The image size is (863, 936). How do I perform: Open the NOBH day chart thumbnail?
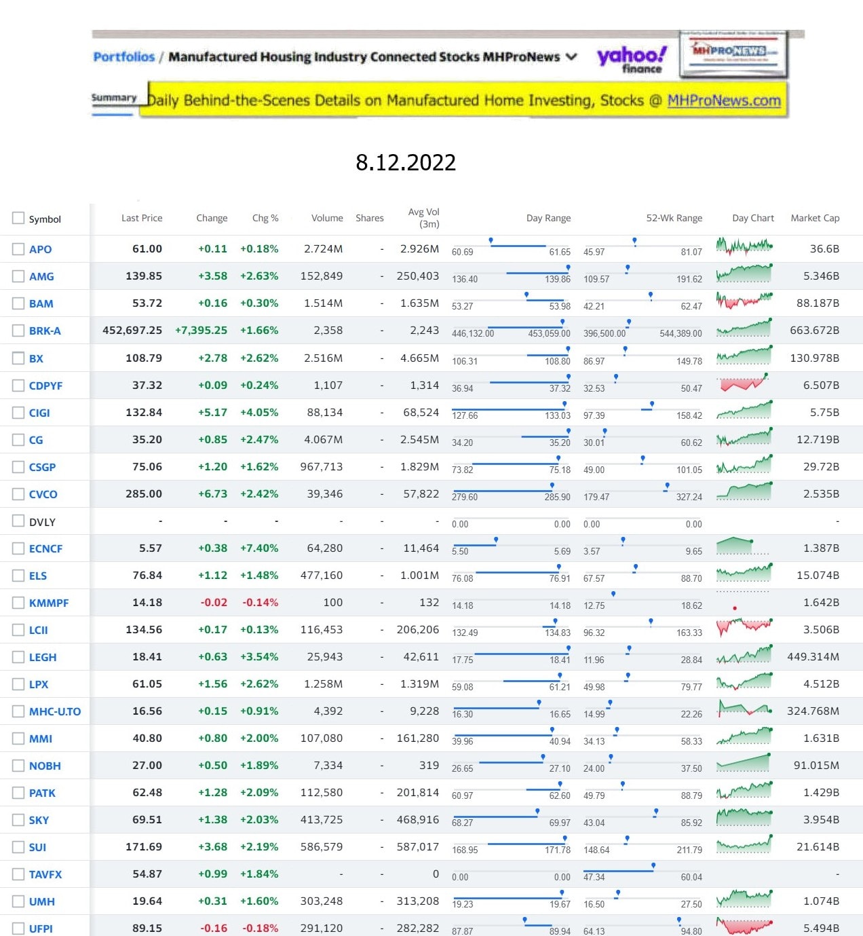coord(744,763)
